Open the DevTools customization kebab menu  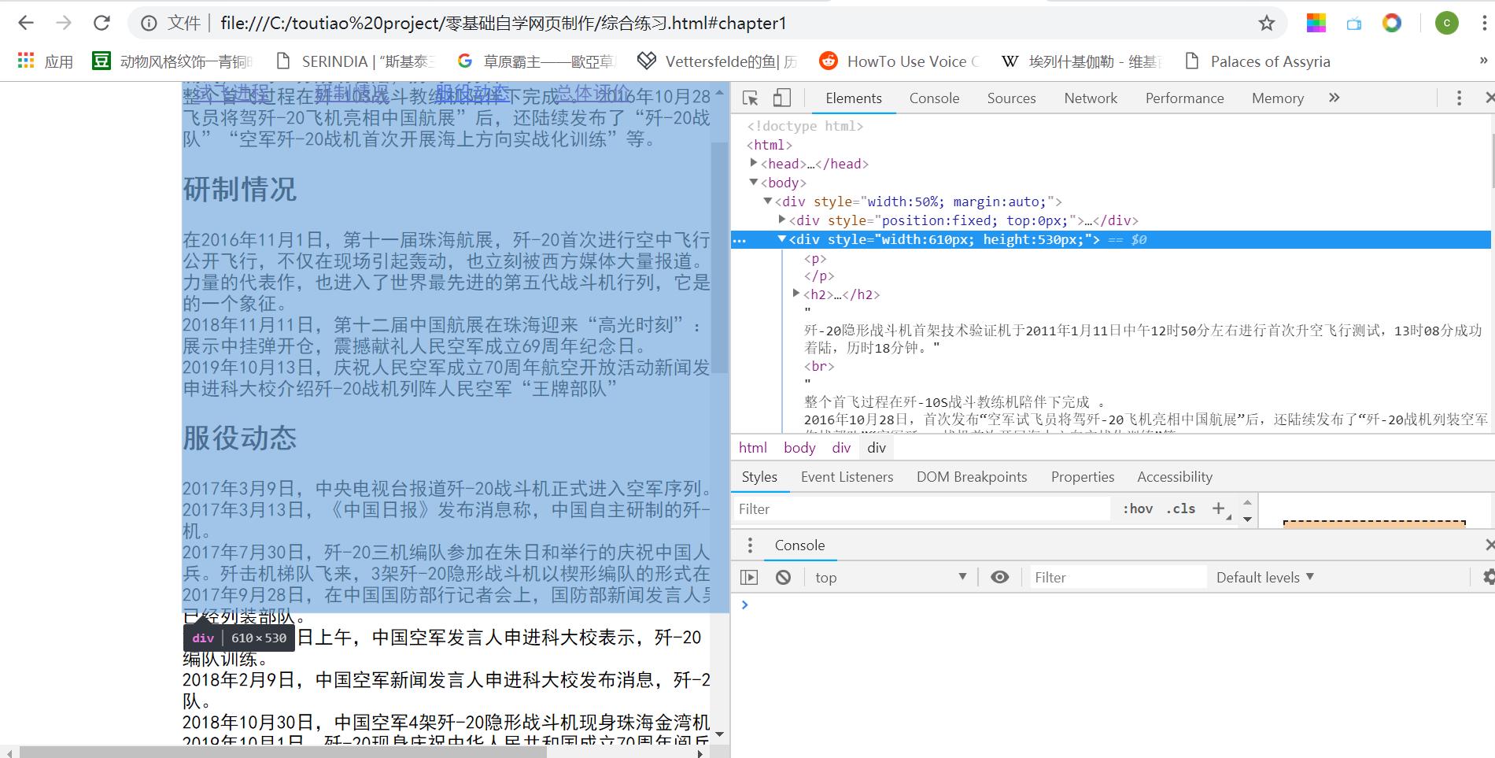pyautogui.click(x=1459, y=98)
